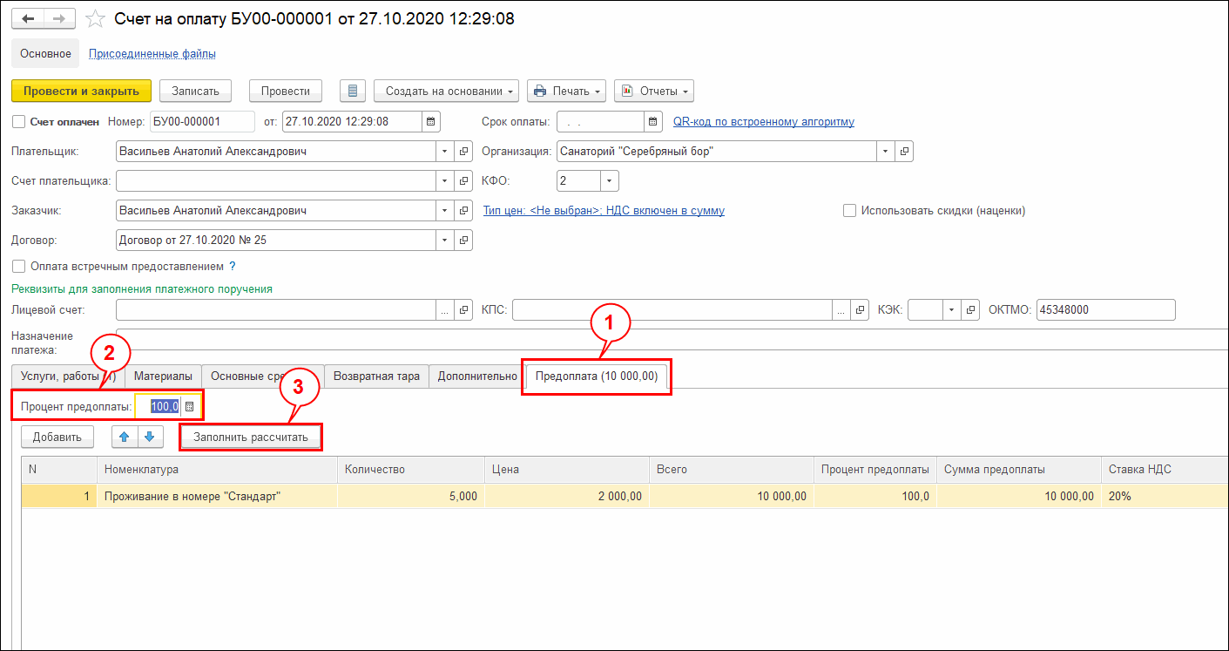The width and height of the screenshot is (1229, 651).
Task: Go forward with the right arrow button
Action: (59, 18)
